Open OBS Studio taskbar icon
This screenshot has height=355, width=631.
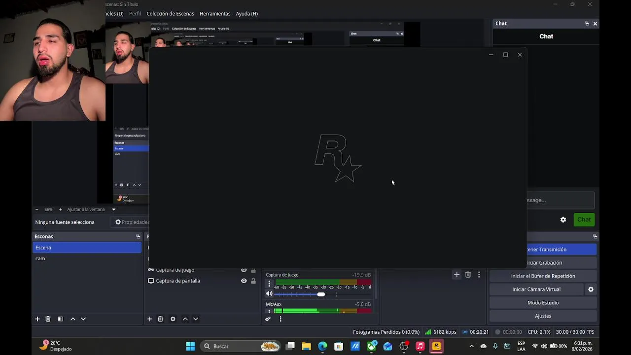click(404, 346)
